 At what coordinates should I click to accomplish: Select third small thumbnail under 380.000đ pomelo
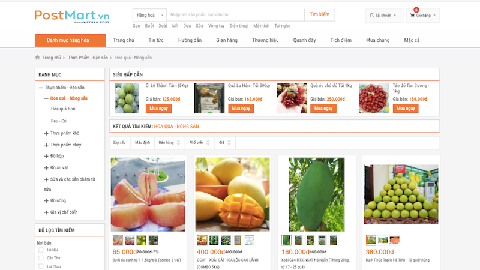click(x=395, y=241)
